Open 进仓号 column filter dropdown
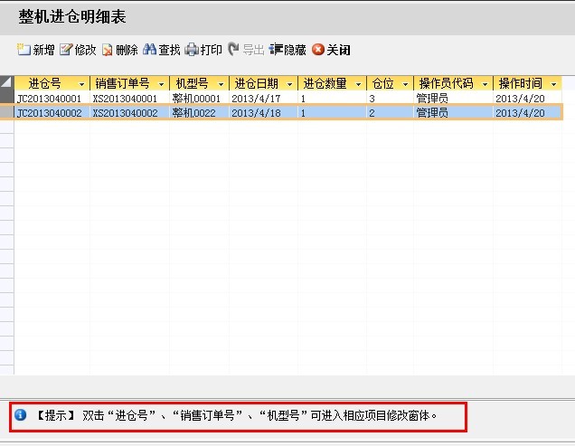The image size is (575, 446). tap(81, 84)
